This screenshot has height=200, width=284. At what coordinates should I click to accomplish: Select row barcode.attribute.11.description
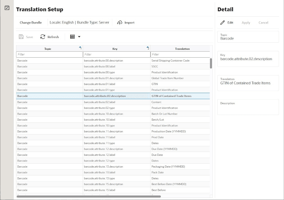113,131
